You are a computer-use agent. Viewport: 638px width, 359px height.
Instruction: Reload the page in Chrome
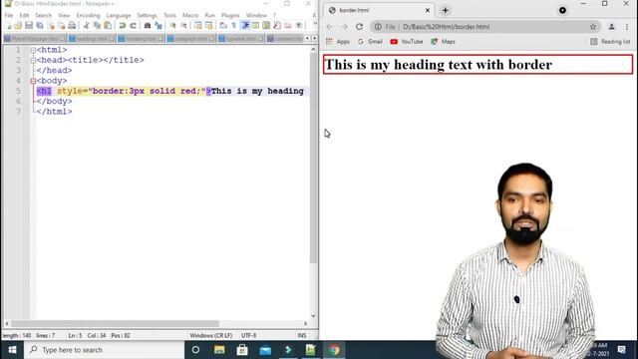(359, 27)
